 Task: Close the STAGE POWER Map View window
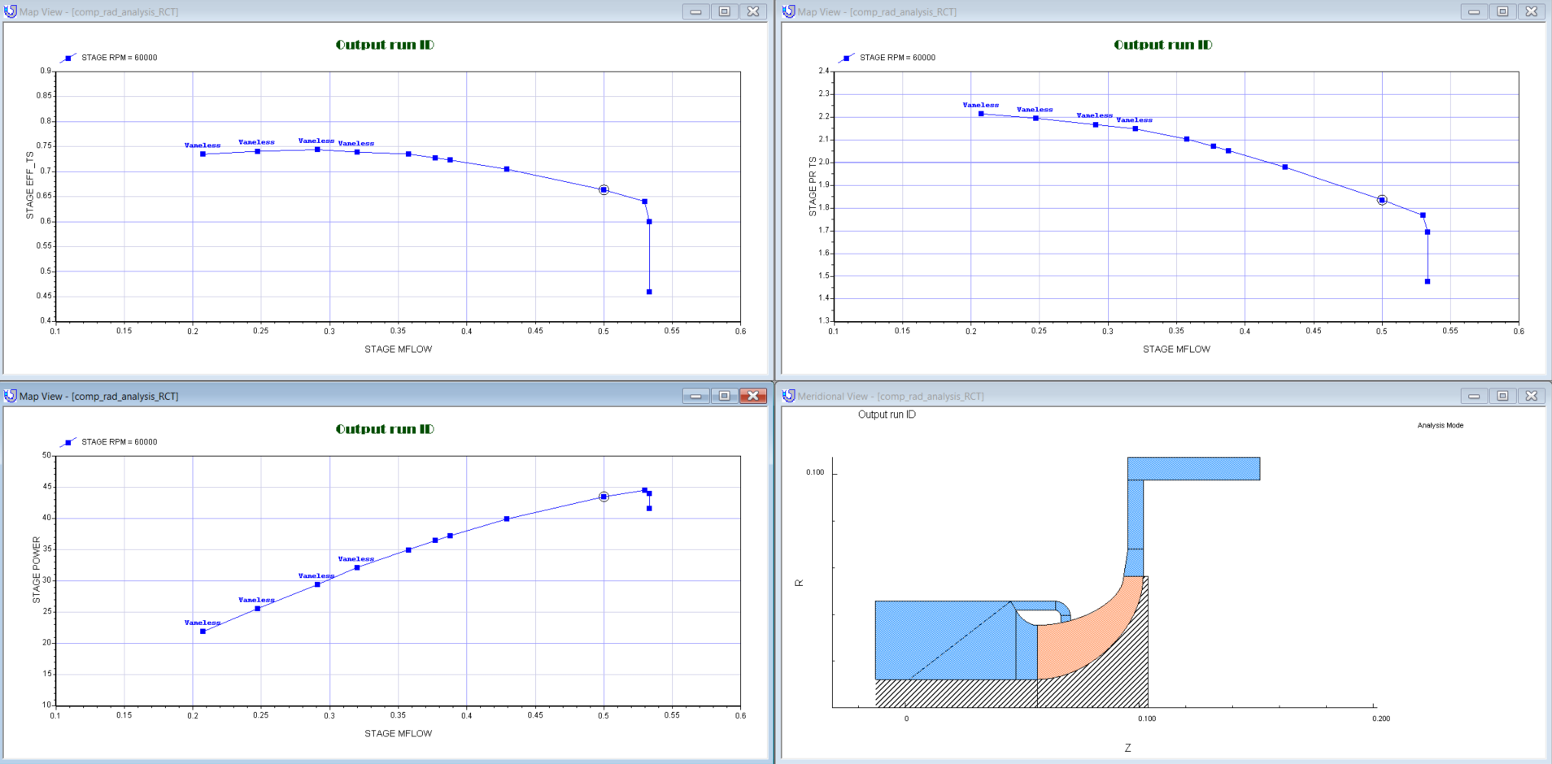click(753, 396)
